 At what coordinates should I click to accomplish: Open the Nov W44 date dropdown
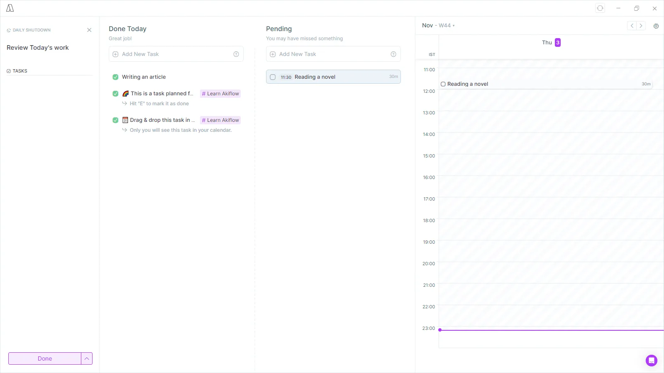(438, 26)
